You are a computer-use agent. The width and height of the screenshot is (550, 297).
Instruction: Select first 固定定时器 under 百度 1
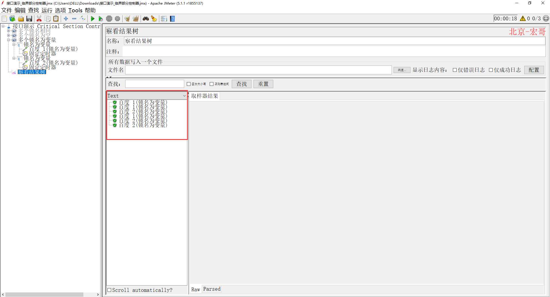click(x=42, y=54)
